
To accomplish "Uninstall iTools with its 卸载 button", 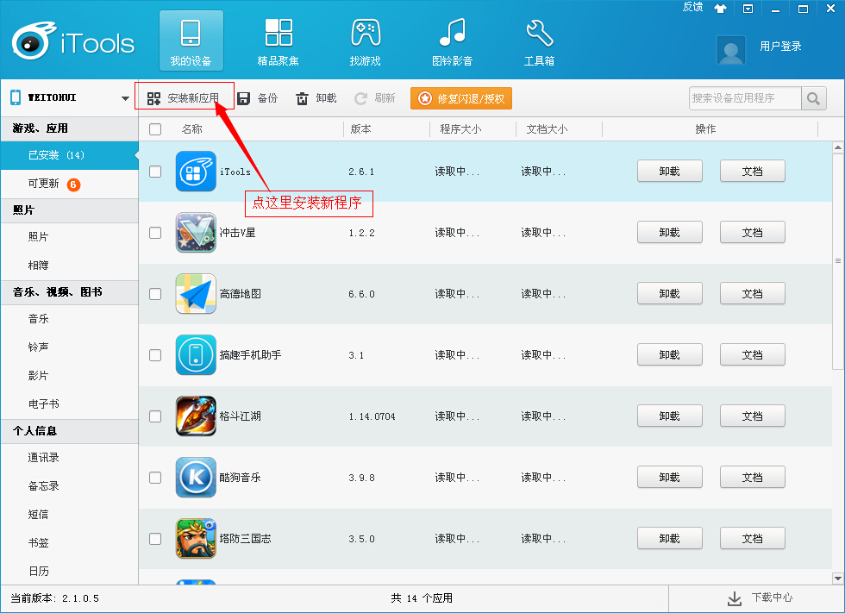I will coord(670,172).
